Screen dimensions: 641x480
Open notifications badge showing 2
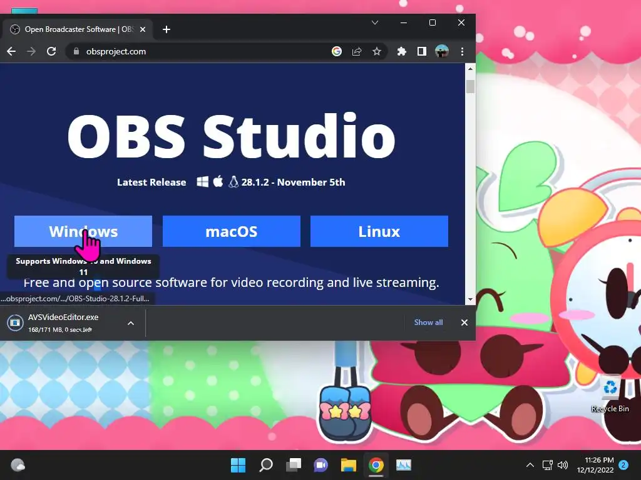click(623, 465)
